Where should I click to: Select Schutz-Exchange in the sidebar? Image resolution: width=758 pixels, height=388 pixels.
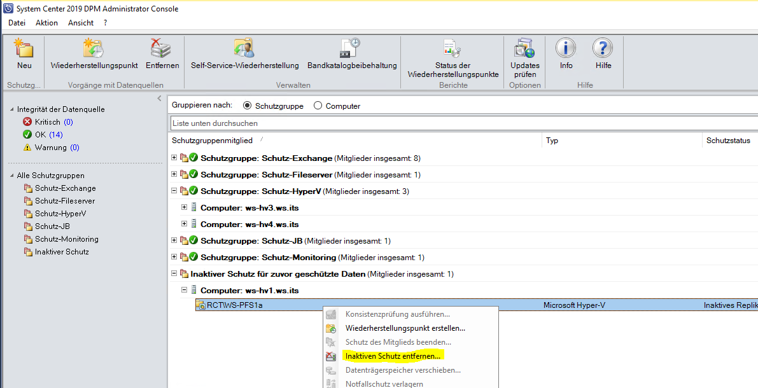(x=66, y=188)
